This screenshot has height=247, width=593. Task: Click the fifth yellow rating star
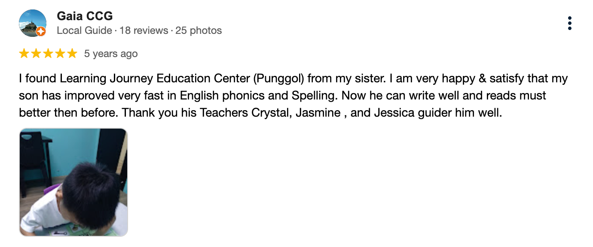pos(72,54)
